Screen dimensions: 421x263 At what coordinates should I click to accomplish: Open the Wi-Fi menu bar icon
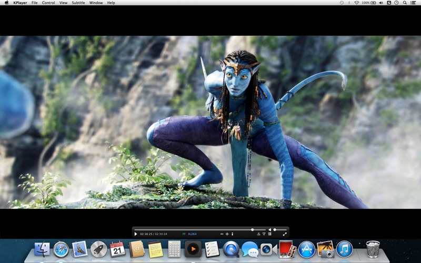coord(357,3)
